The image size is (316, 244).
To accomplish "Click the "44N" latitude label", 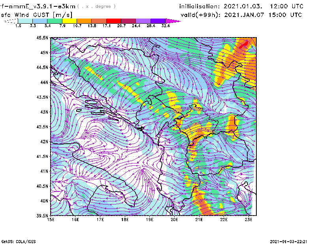I will 44,82.
